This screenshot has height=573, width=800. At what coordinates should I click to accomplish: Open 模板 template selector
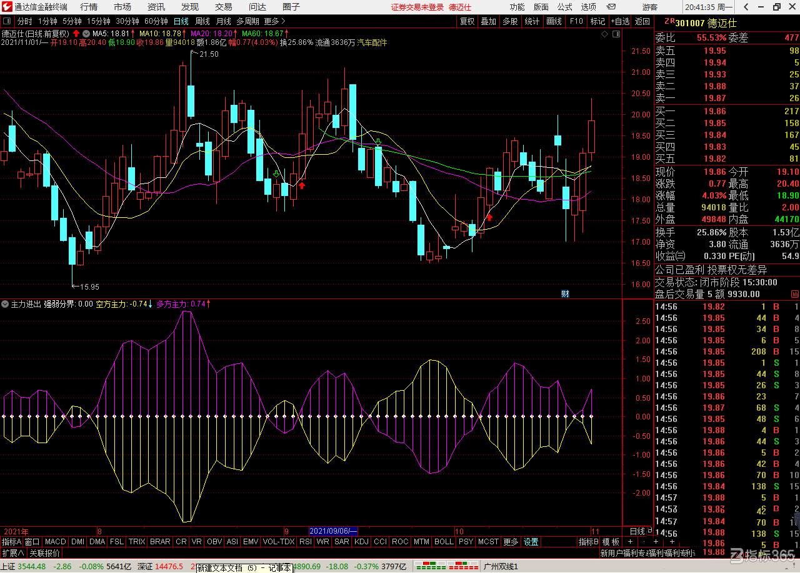point(611,542)
